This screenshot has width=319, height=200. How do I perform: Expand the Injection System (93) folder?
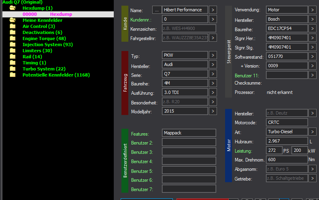pyautogui.click(x=48, y=45)
